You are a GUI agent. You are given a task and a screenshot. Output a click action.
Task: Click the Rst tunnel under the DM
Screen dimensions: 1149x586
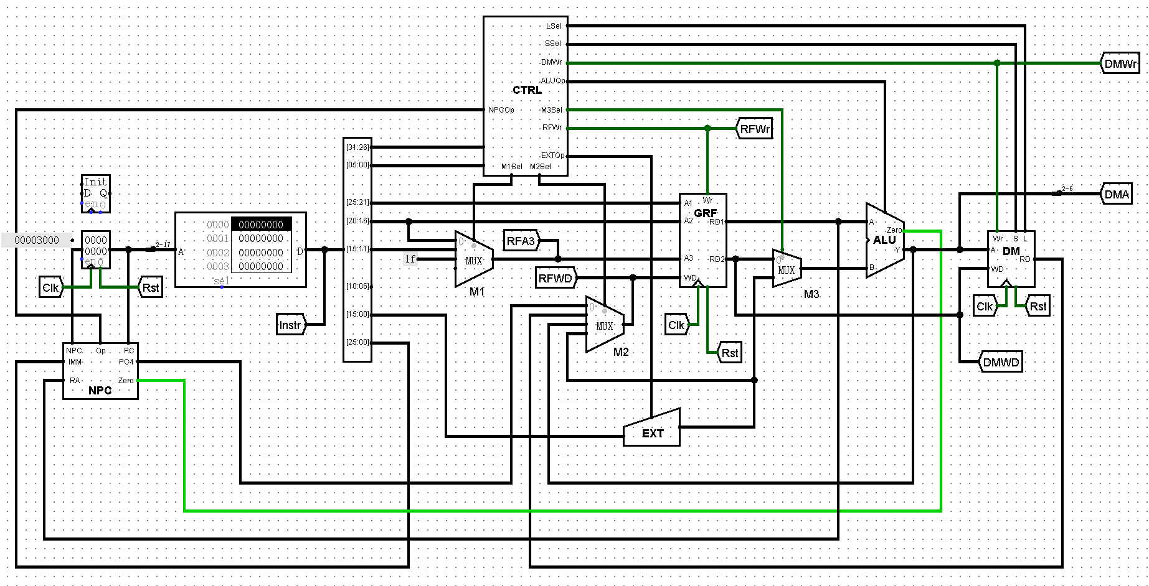point(1038,306)
